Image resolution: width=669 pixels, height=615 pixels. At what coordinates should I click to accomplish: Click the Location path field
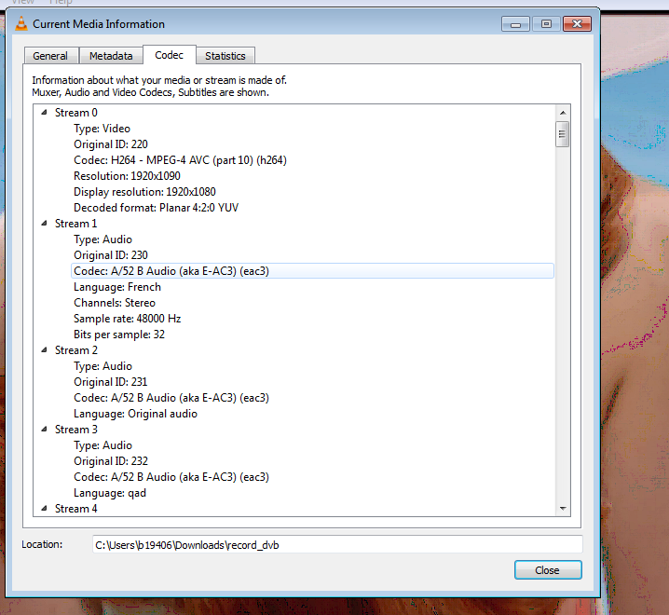pos(337,545)
